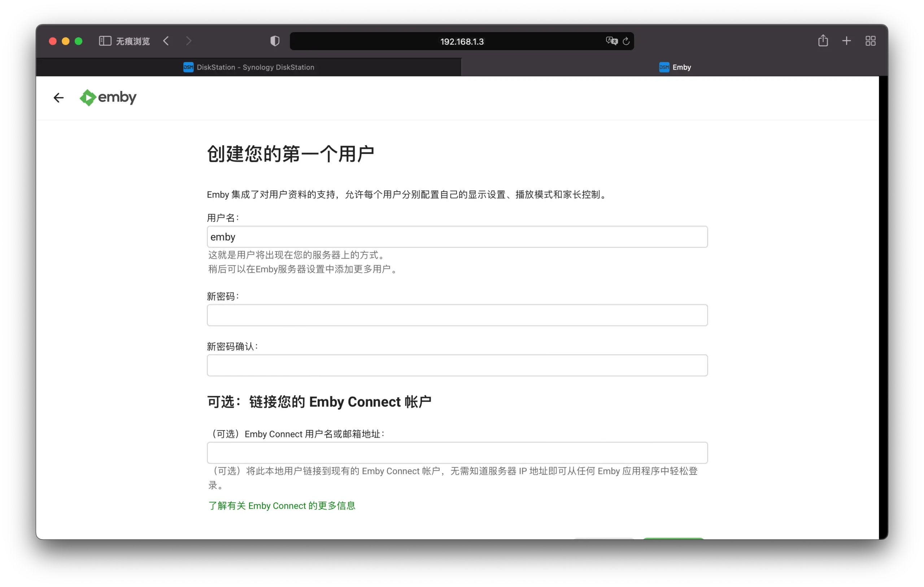
Task: Open 了解有关 Emby Connect 的更多信息 link
Action: pos(282,506)
